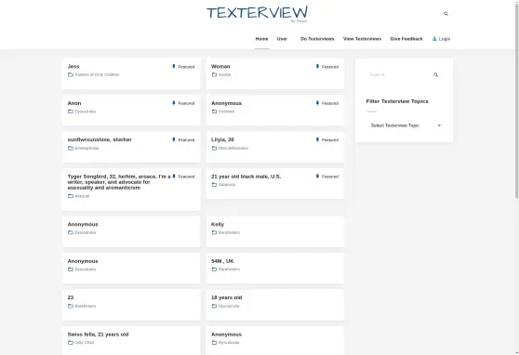The height and width of the screenshot is (355, 519).
Task: Click the pin icon on Woman card
Action: pos(317,67)
